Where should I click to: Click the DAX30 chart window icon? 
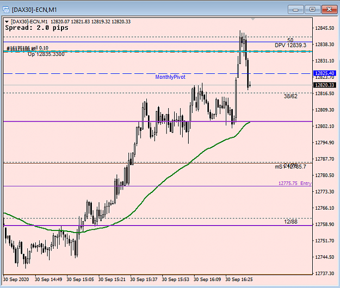click(x=6, y=10)
